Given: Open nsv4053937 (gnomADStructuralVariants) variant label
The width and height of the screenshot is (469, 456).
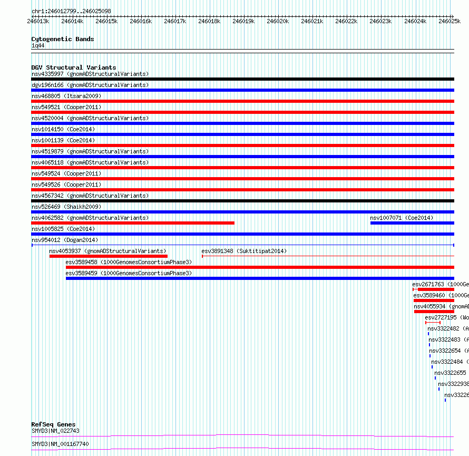Looking at the screenshot, I should pos(108,251).
